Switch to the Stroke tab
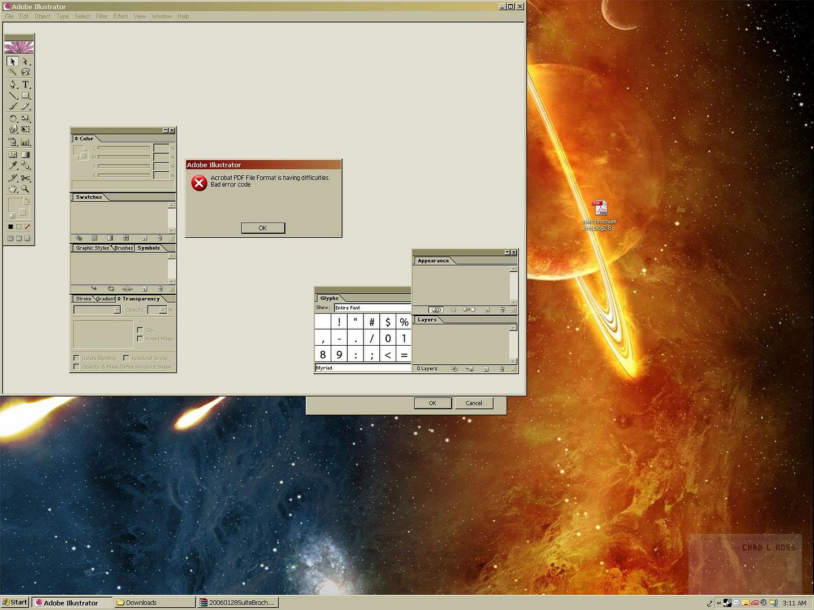 tap(84, 299)
